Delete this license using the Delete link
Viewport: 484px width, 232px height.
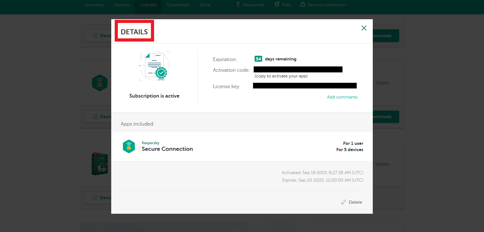(352, 202)
